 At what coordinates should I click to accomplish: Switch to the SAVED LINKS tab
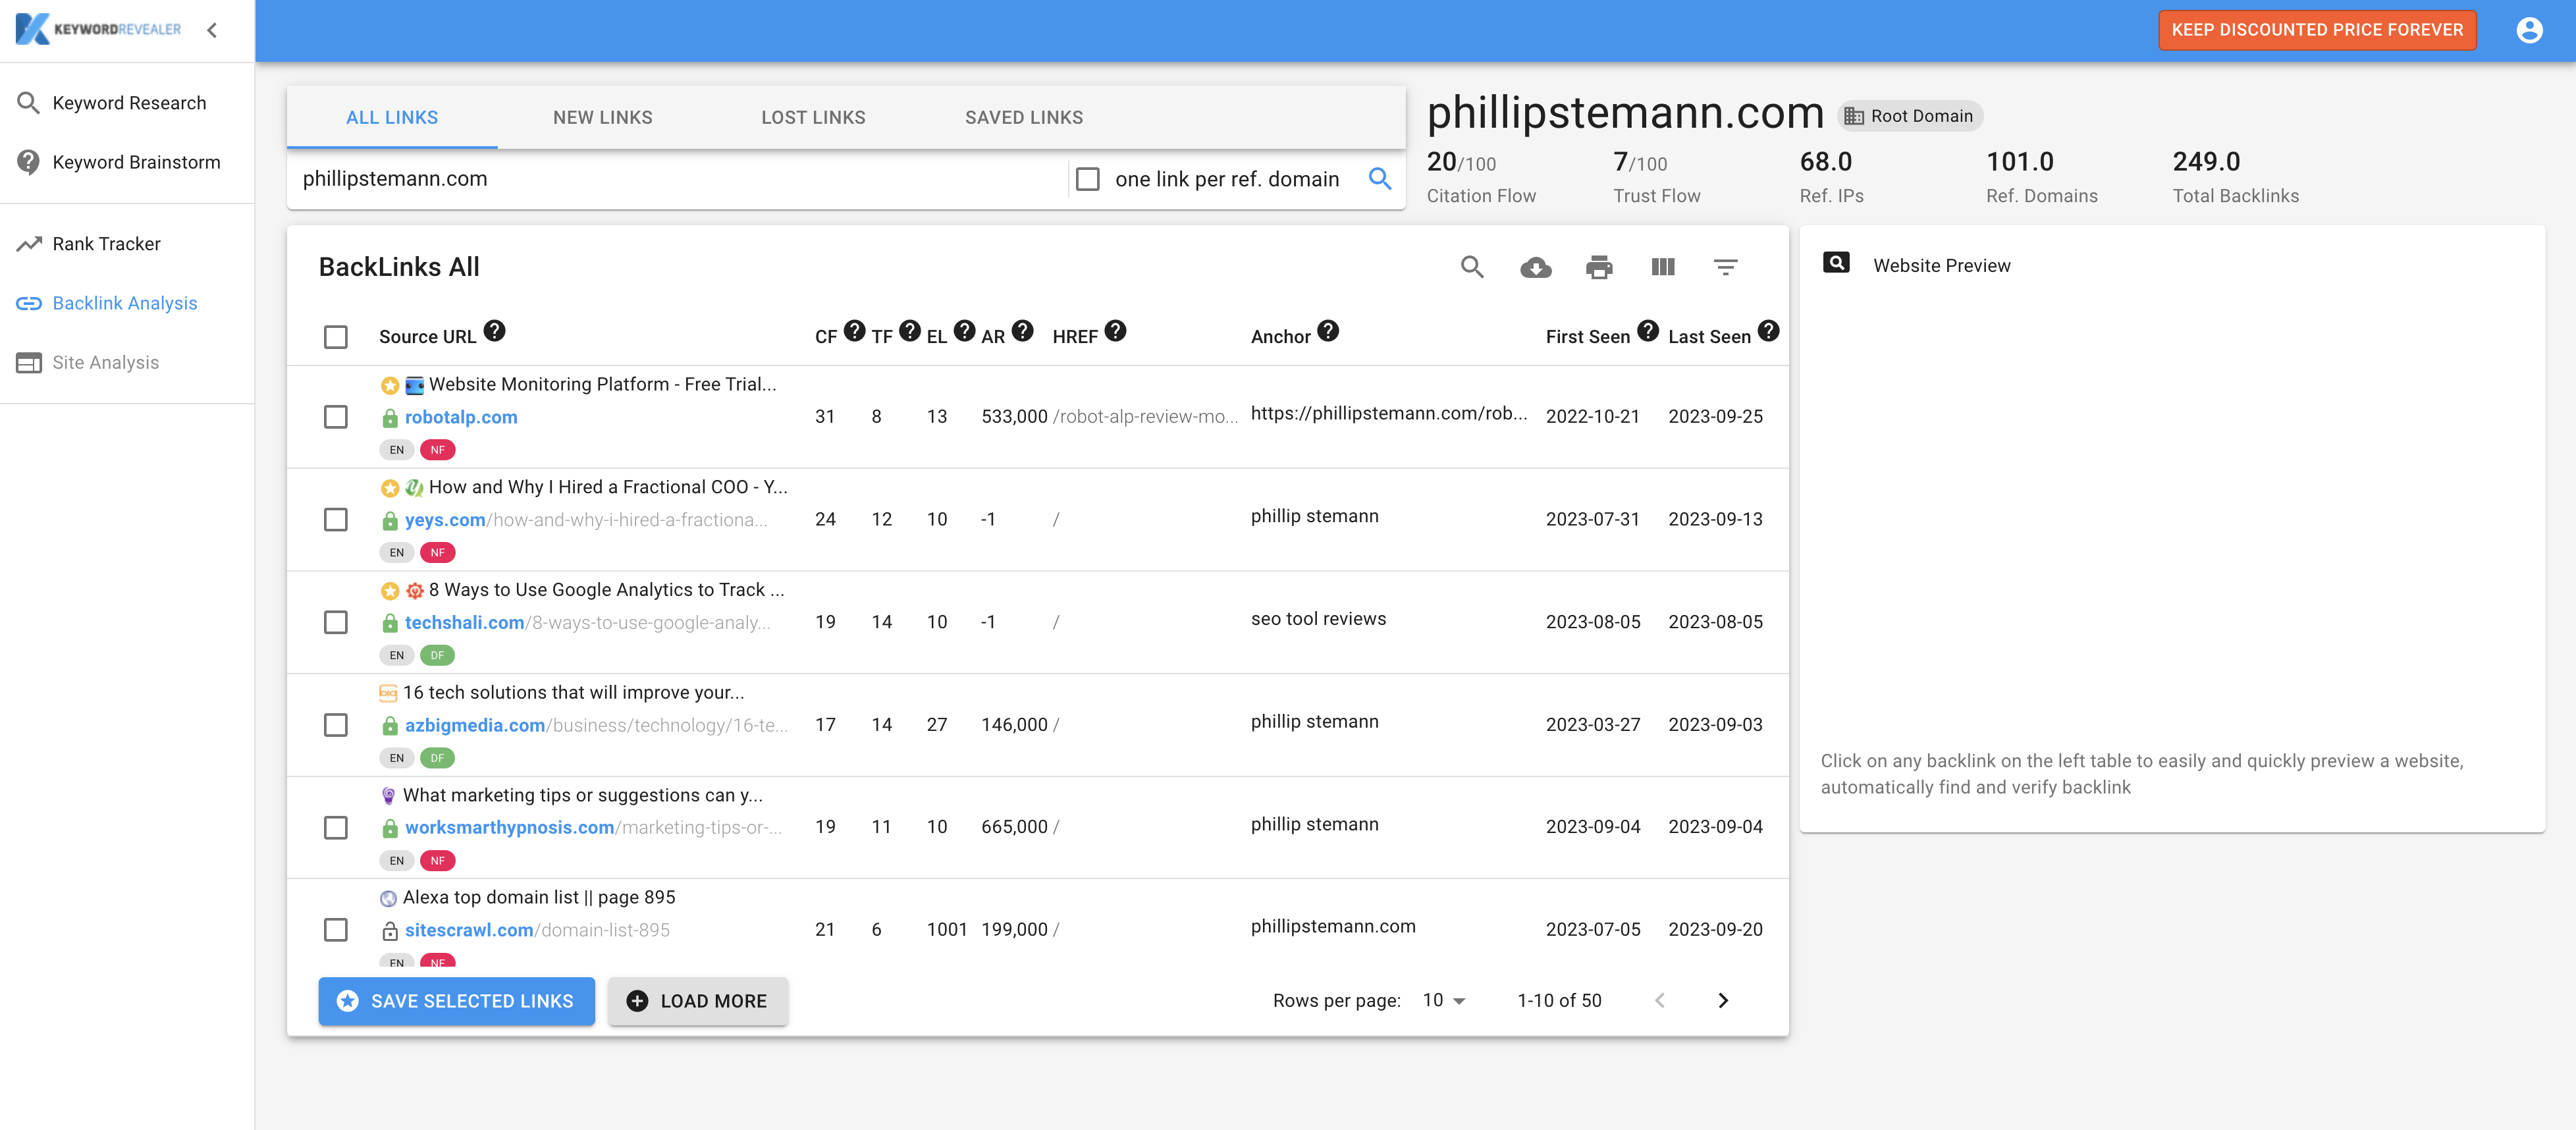pos(1024,118)
